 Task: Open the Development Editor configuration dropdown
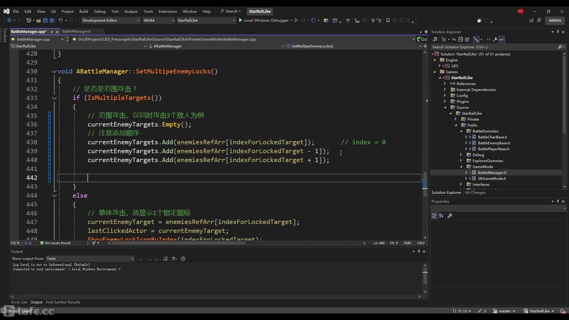click(111, 20)
